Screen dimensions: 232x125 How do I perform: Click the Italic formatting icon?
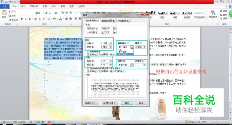(x=25, y=19)
